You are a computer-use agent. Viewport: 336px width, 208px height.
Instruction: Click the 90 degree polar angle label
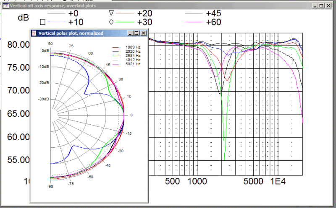[50, 44]
